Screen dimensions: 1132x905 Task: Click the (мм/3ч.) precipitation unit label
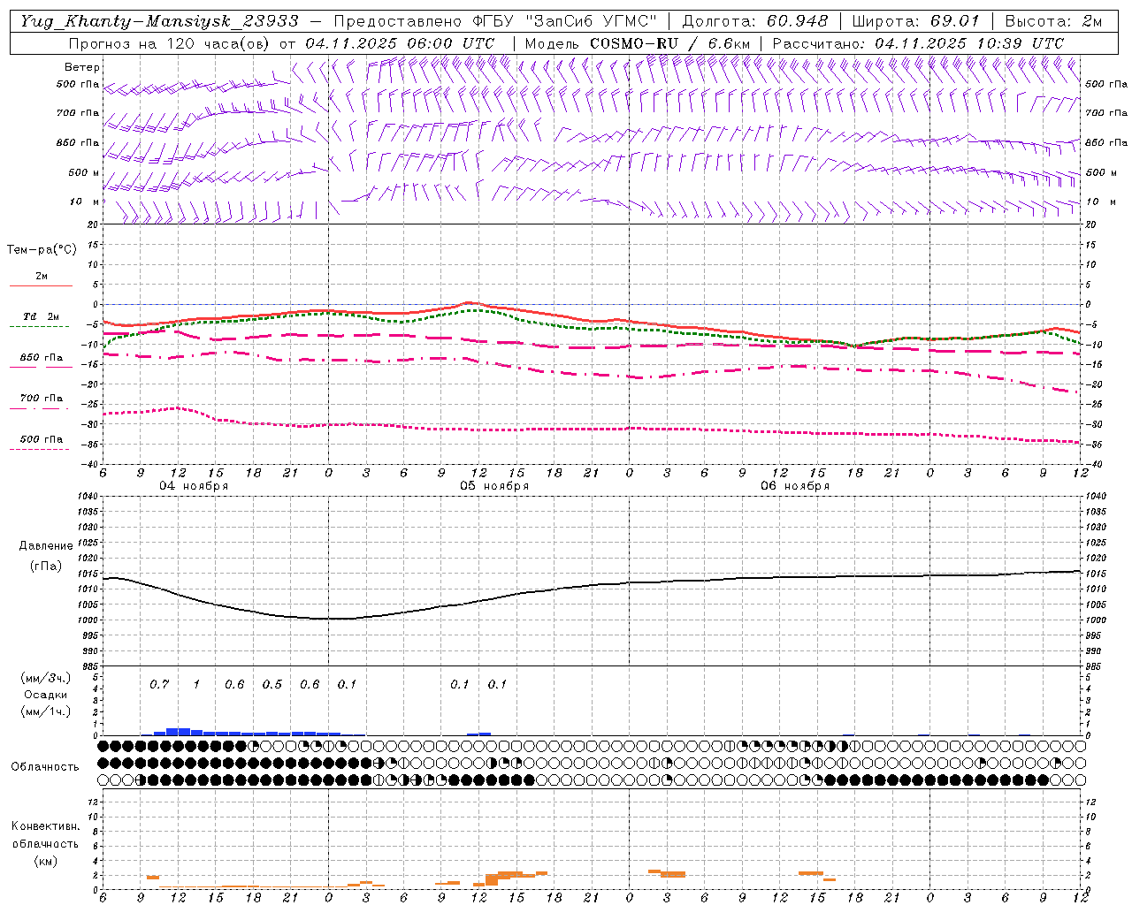(x=45, y=678)
